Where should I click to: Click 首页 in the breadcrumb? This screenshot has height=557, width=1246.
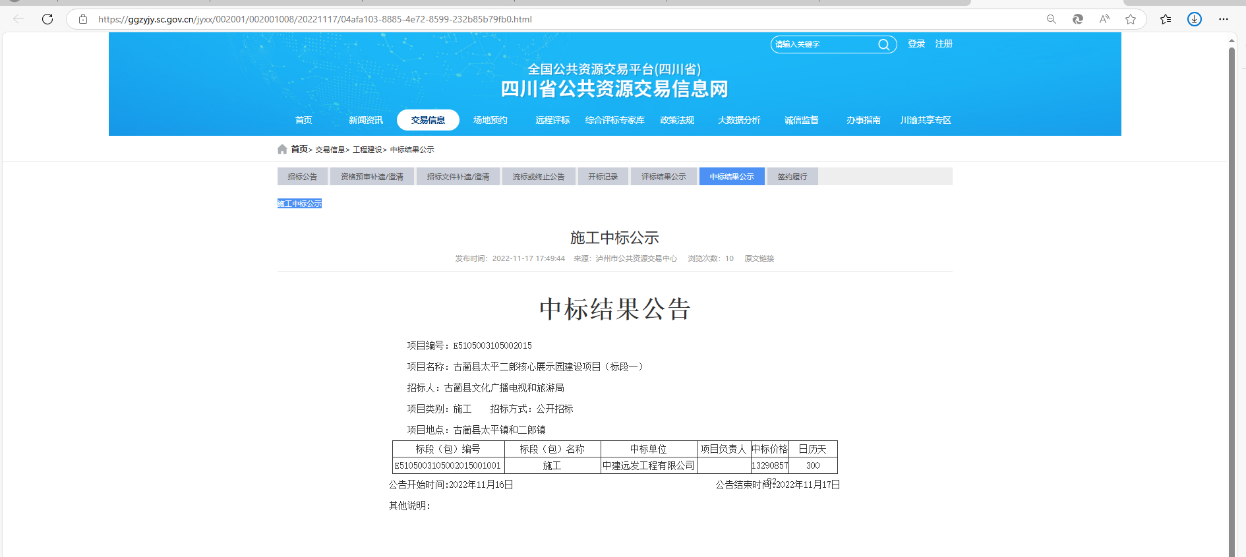coord(299,149)
